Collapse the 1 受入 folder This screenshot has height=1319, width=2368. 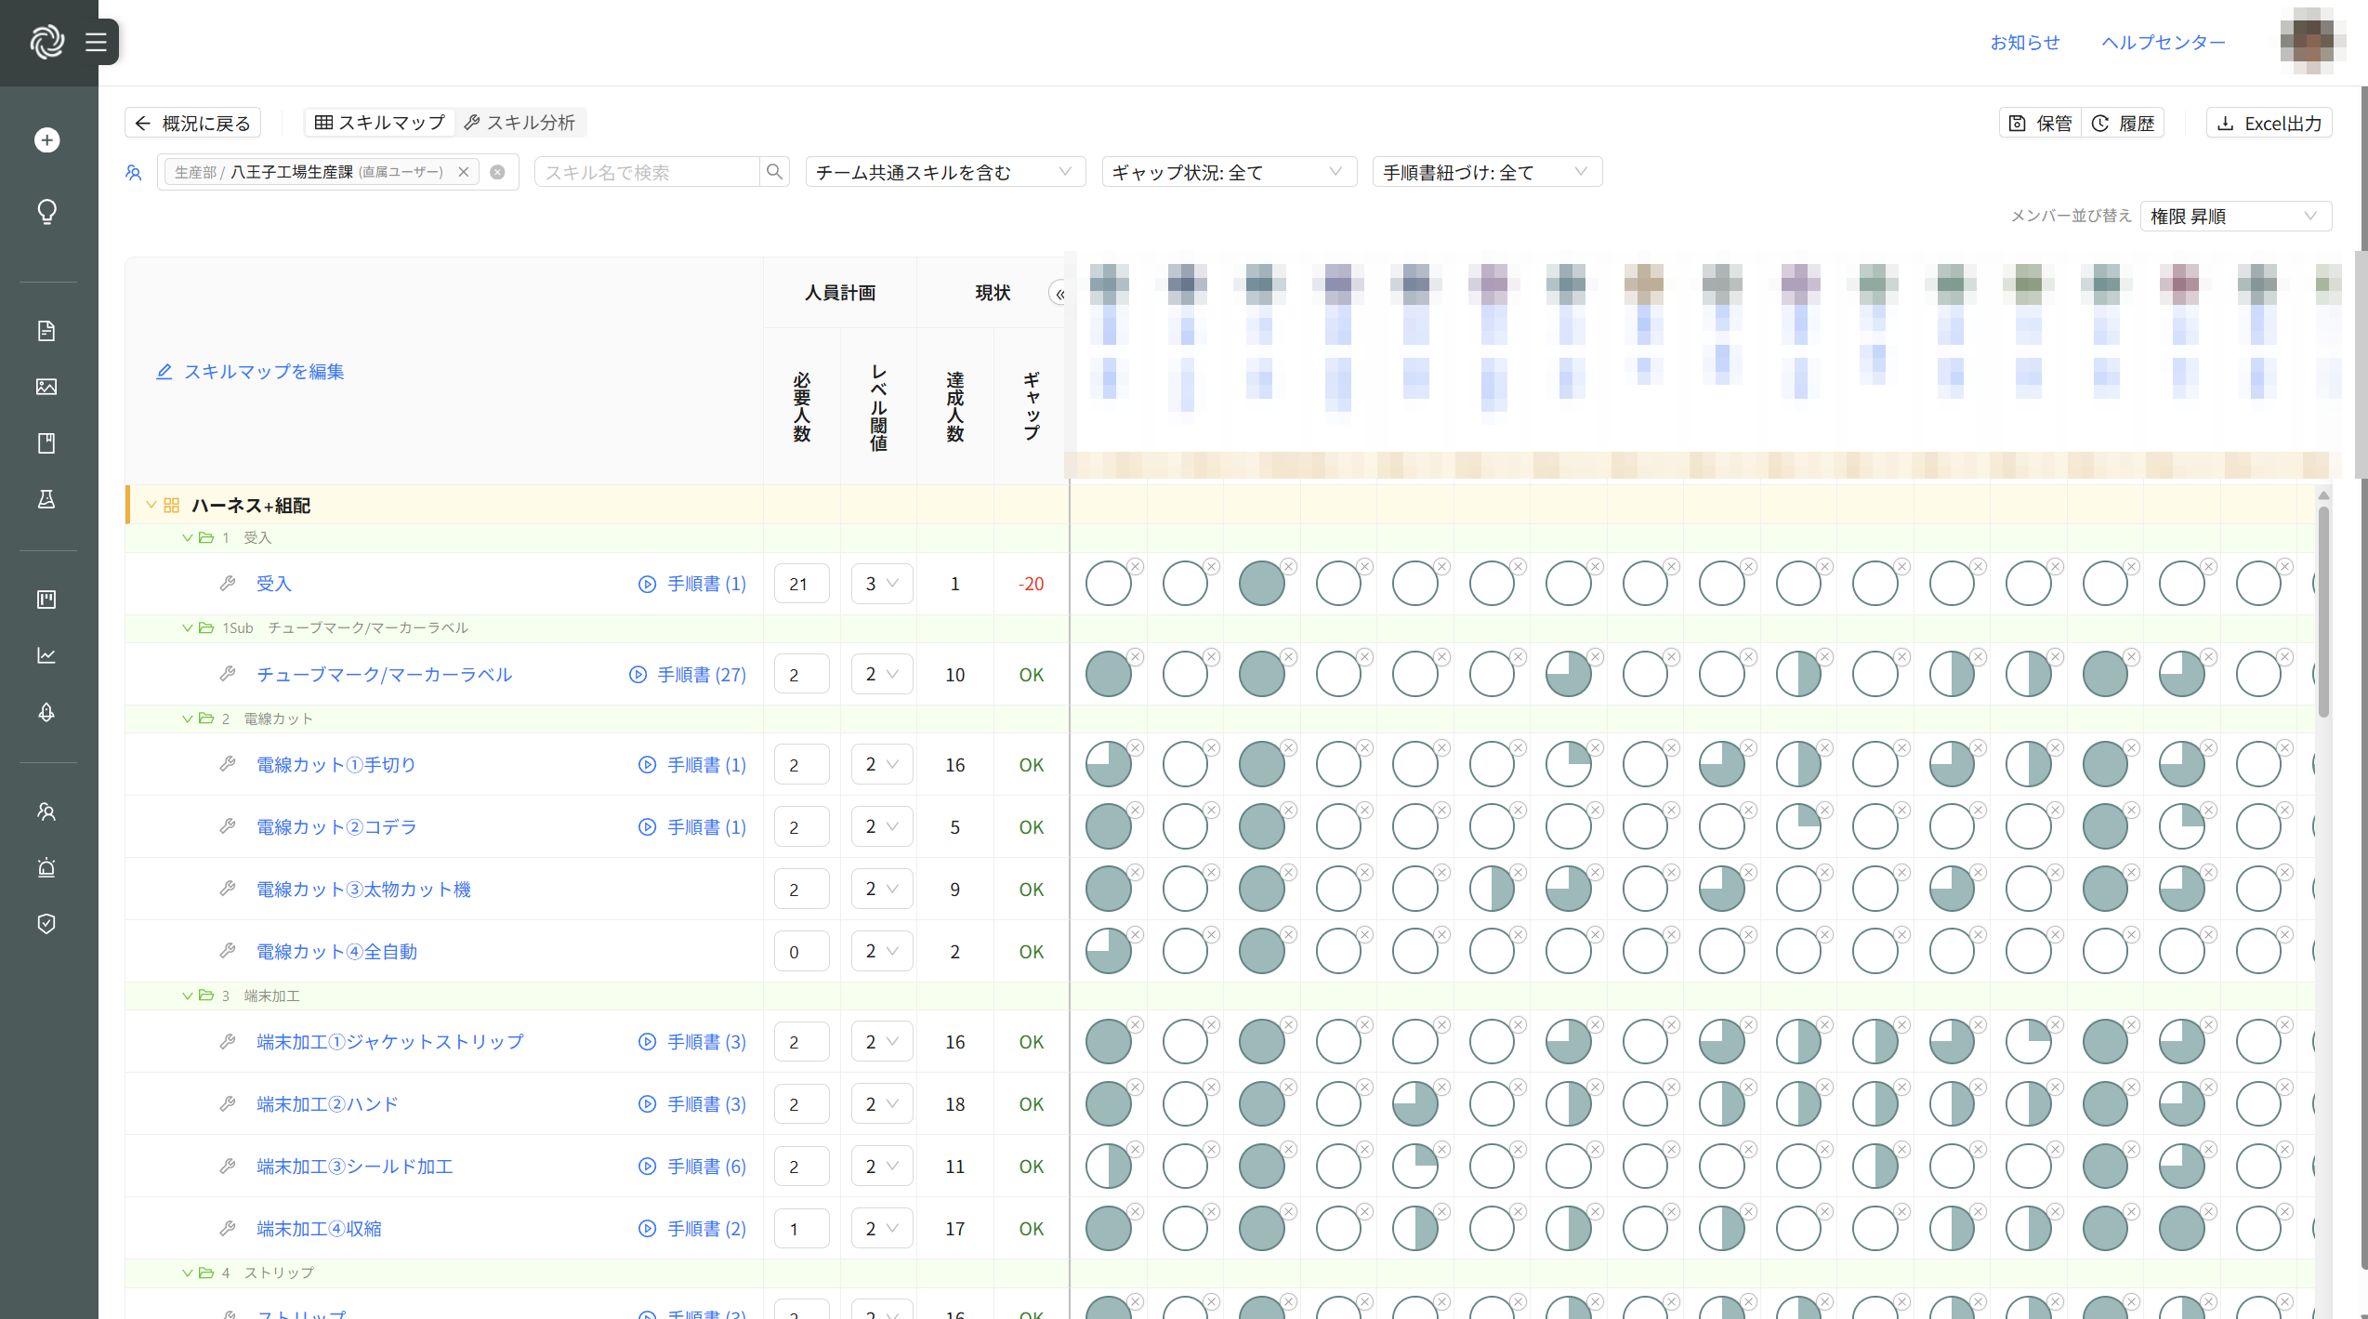[x=188, y=537]
